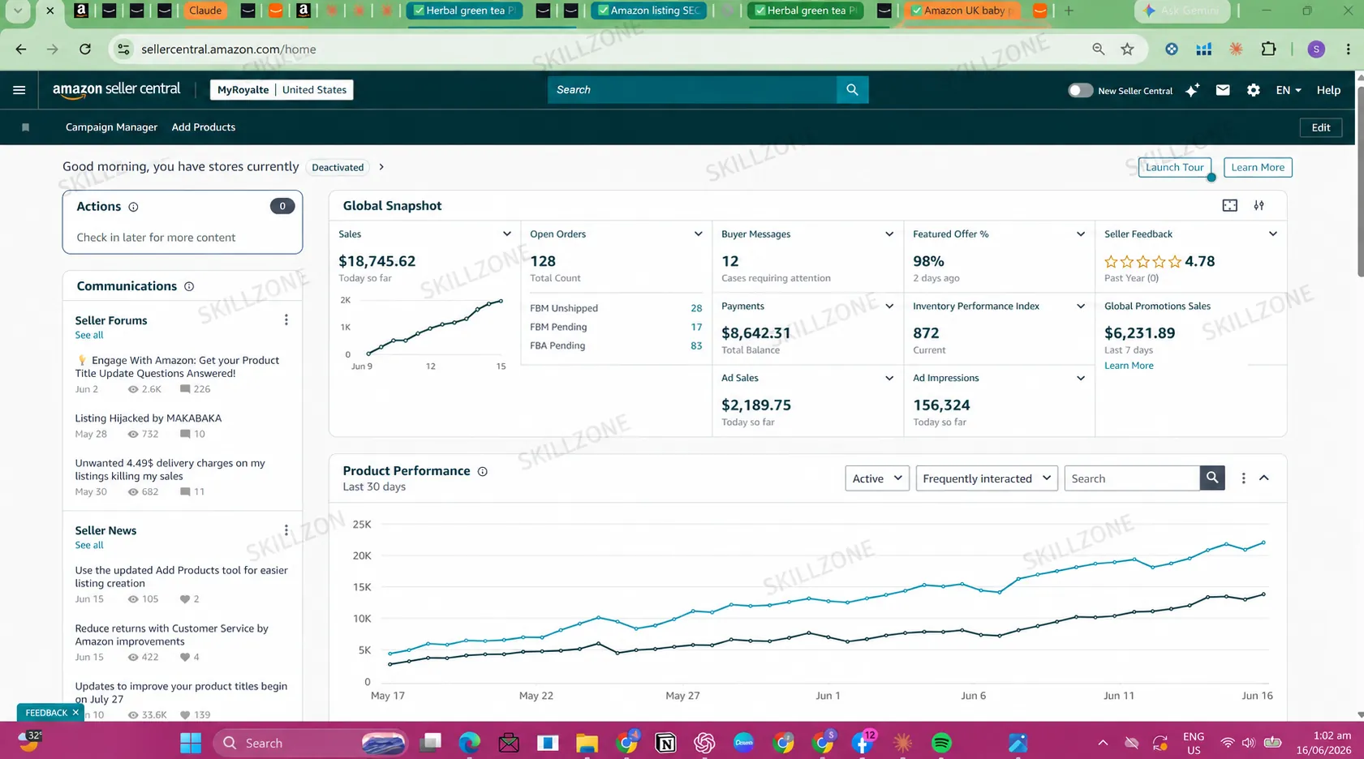1364x759 pixels.
Task: Open Seller News three-dot menu
Action: (x=286, y=530)
